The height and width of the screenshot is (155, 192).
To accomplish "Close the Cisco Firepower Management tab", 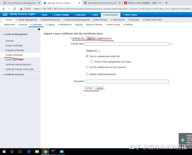I will (39, 3).
